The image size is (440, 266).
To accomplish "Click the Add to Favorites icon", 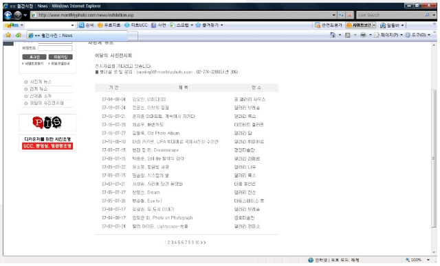I will coord(19,35).
